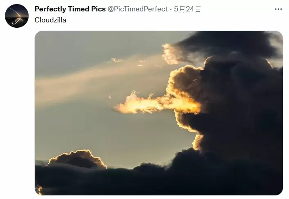Open the three-dot more options menu
289x199 pixels.
(x=278, y=9)
